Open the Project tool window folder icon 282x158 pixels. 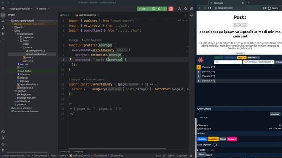point(3,15)
